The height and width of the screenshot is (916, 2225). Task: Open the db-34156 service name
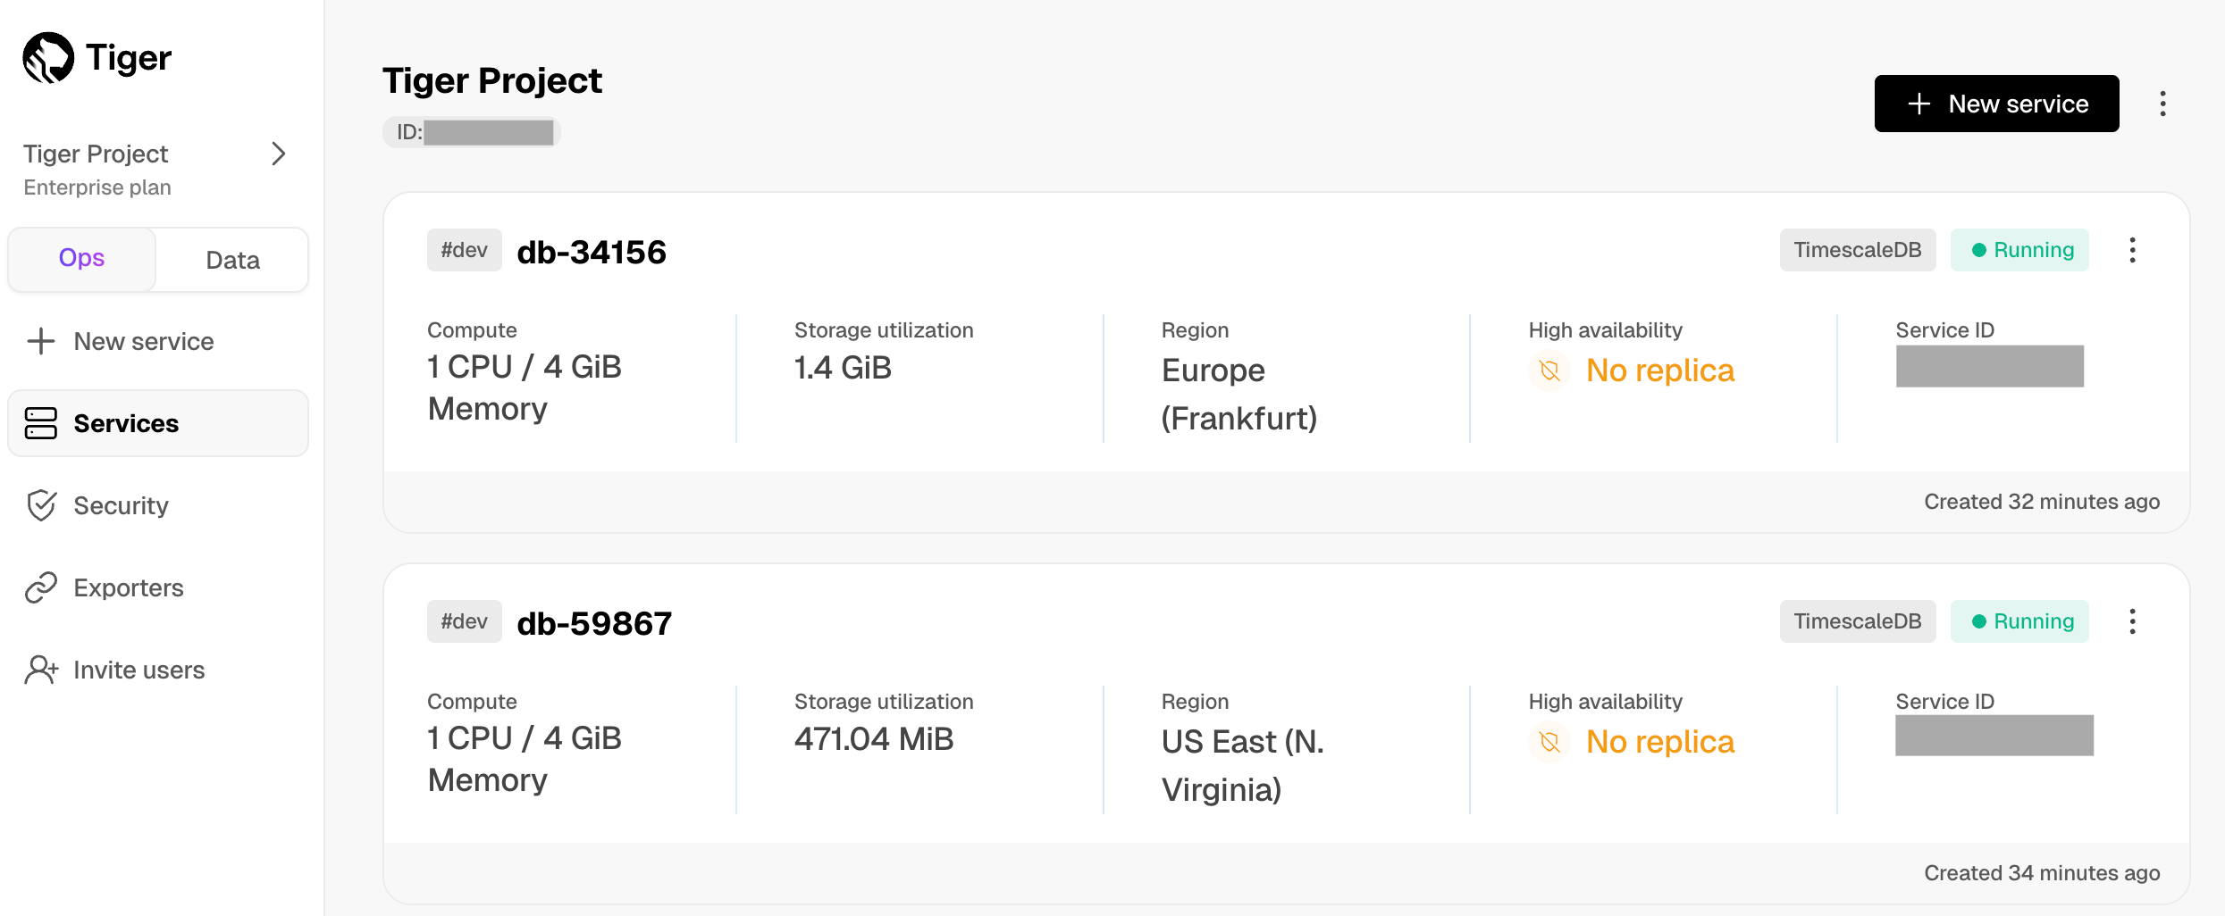coord(592,252)
